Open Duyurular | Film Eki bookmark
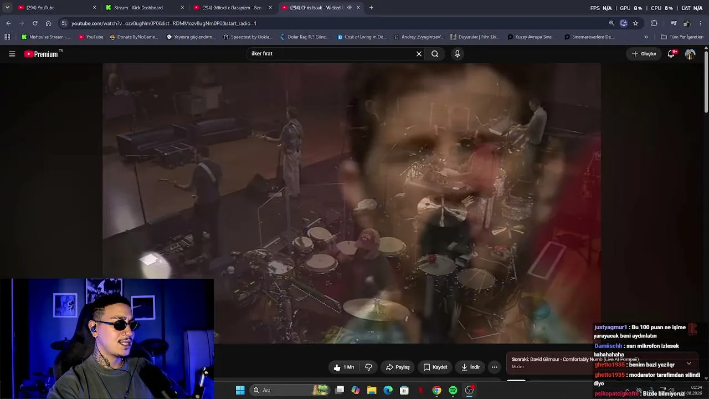The width and height of the screenshot is (709, 399). click(x=475, y=37)
